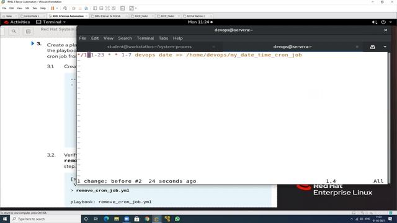Click the '1 change; before #2' status message
Viewport: 397px width, 223px height.
click(x=109, y=181)
